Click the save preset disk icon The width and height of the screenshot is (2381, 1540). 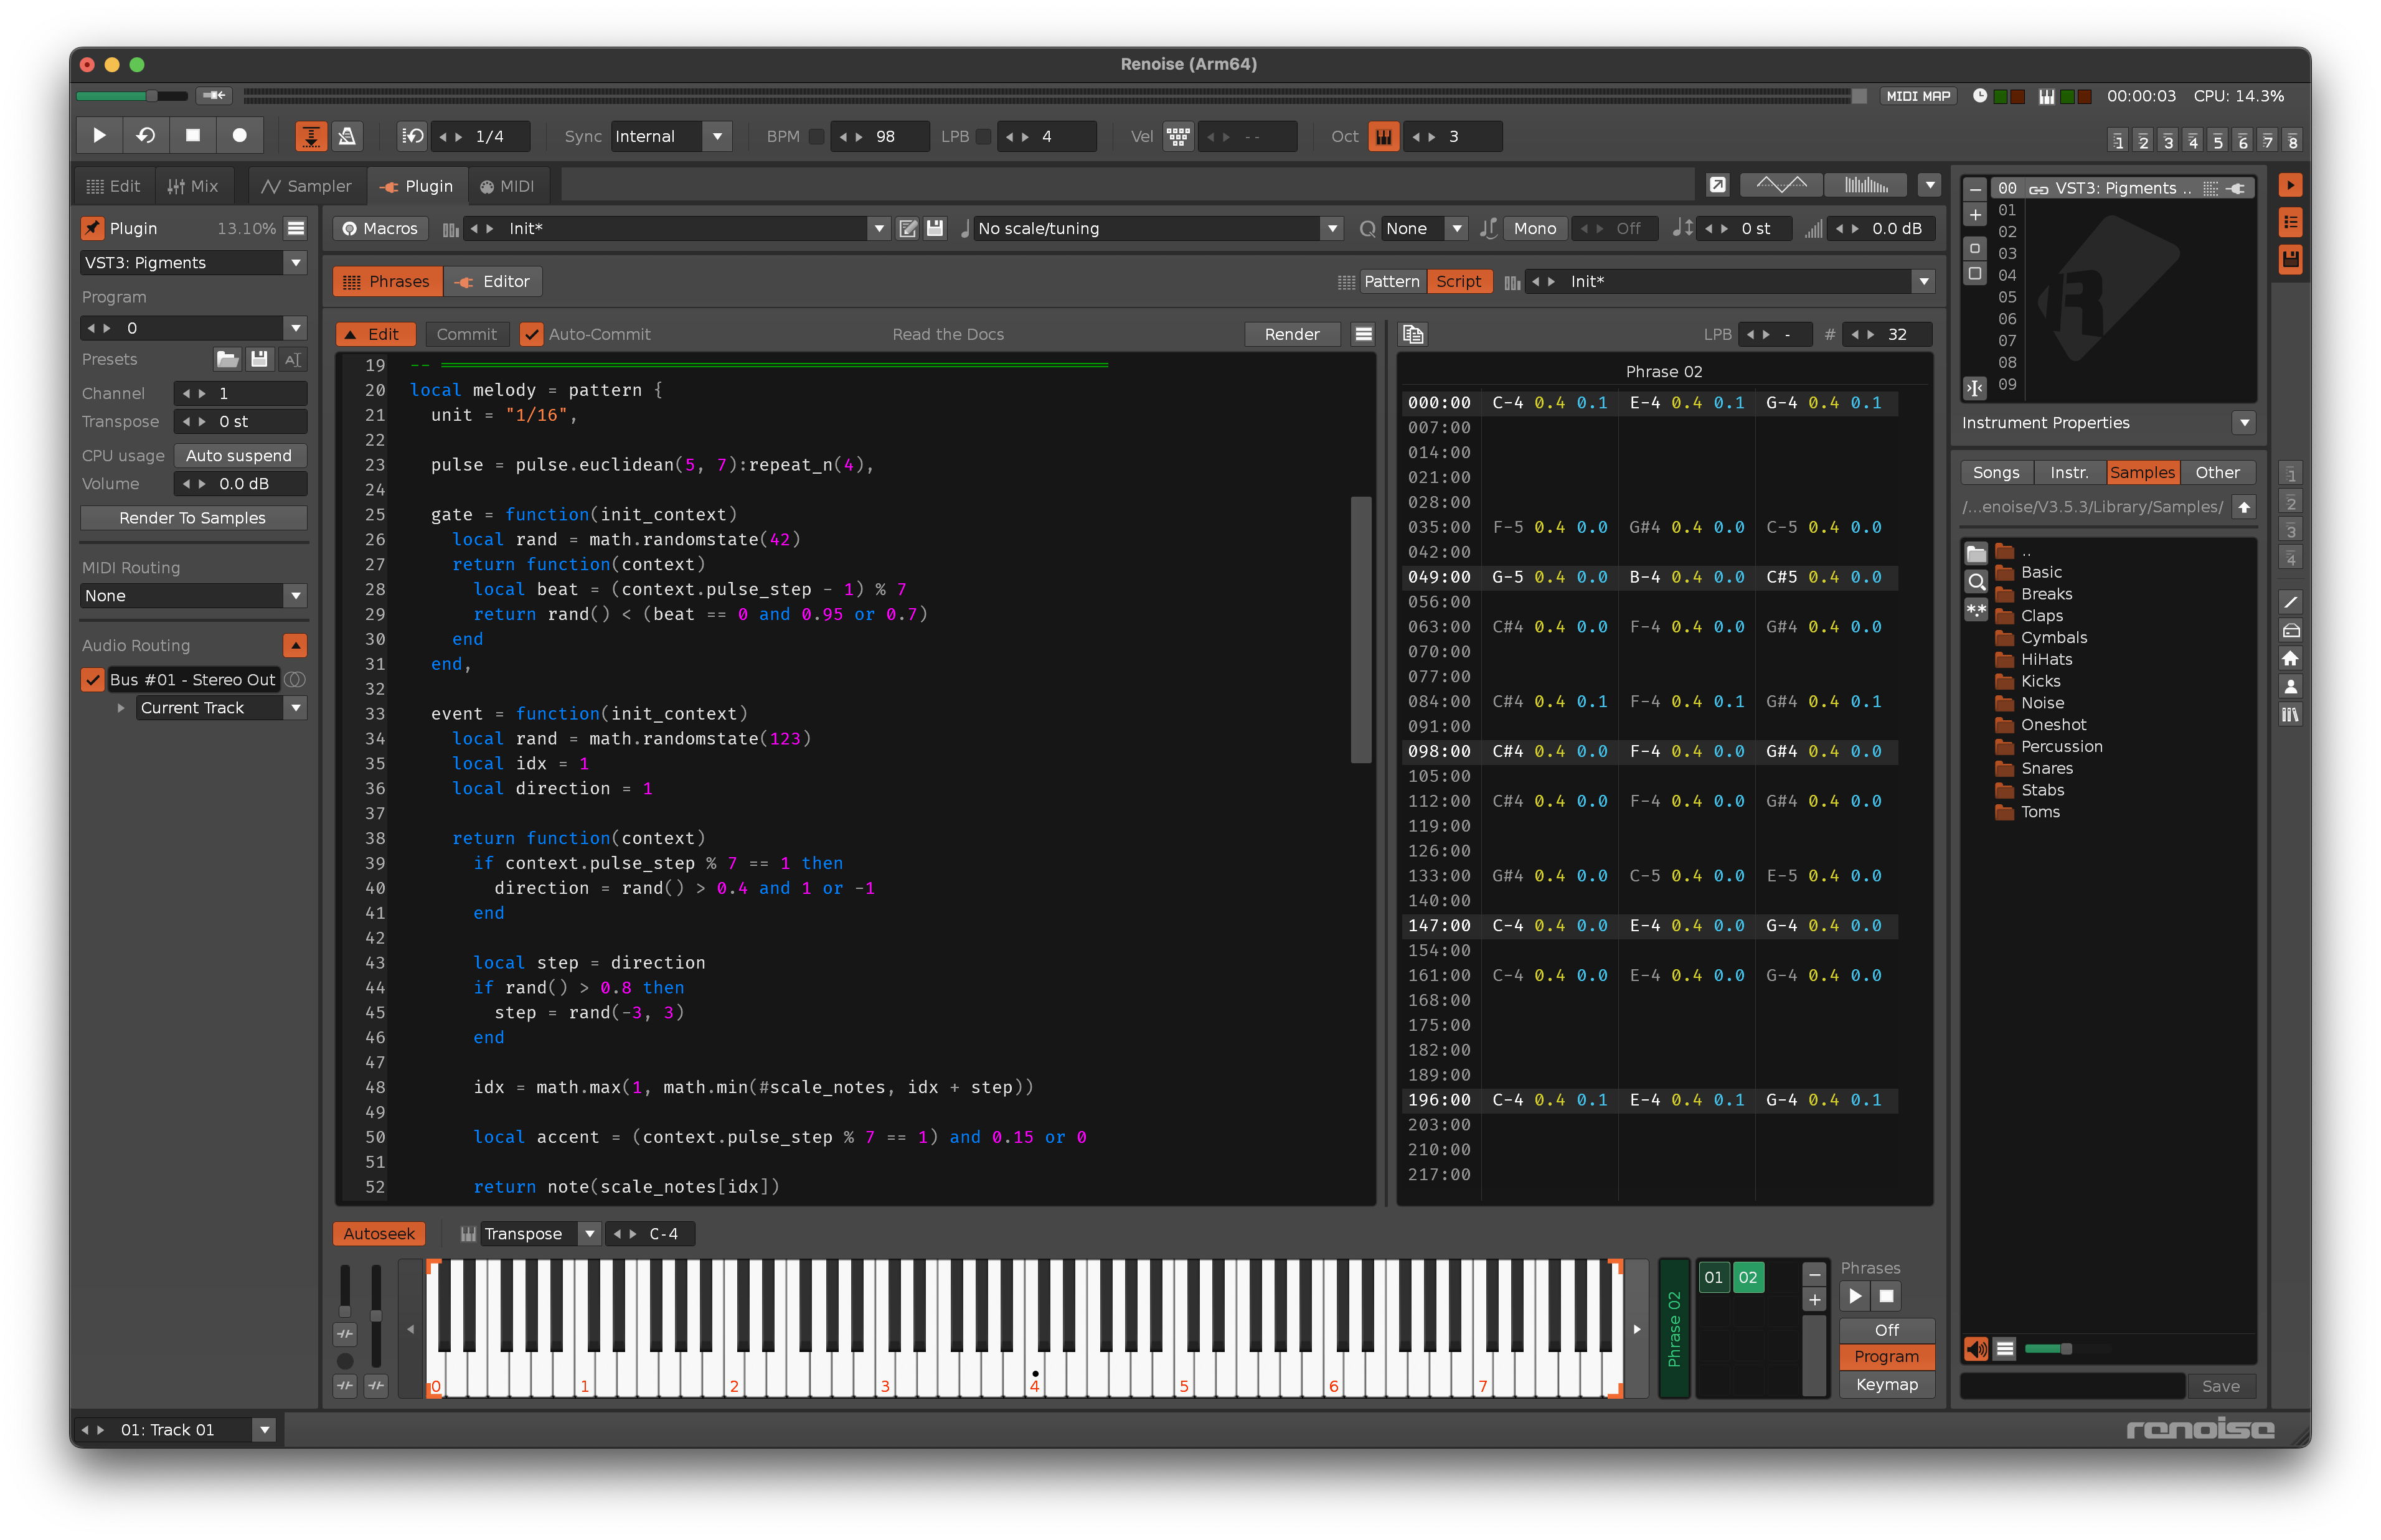259,359
